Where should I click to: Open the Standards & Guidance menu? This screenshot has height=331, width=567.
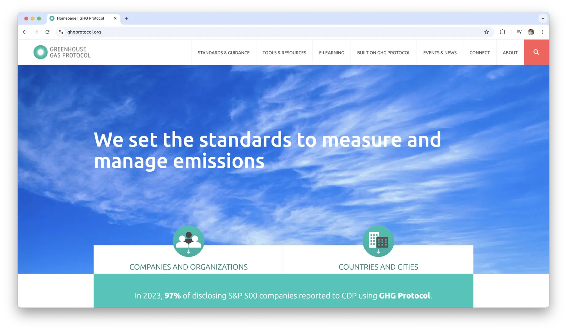[x=224, y=53]
